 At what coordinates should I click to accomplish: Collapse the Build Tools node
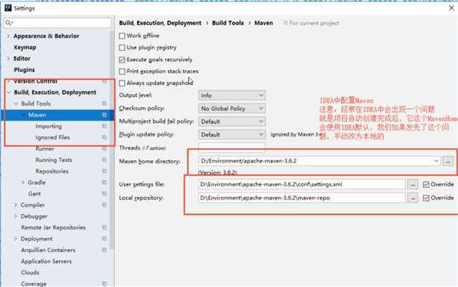click(16, 104)
